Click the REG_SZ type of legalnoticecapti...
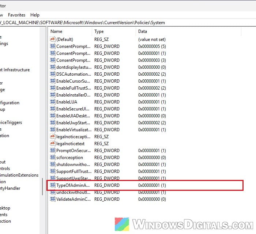The height and width of the screenshot is (234, 256). 101,137
